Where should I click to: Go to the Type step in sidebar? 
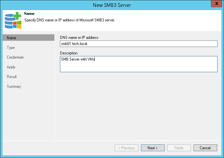[x=11, y=48]
